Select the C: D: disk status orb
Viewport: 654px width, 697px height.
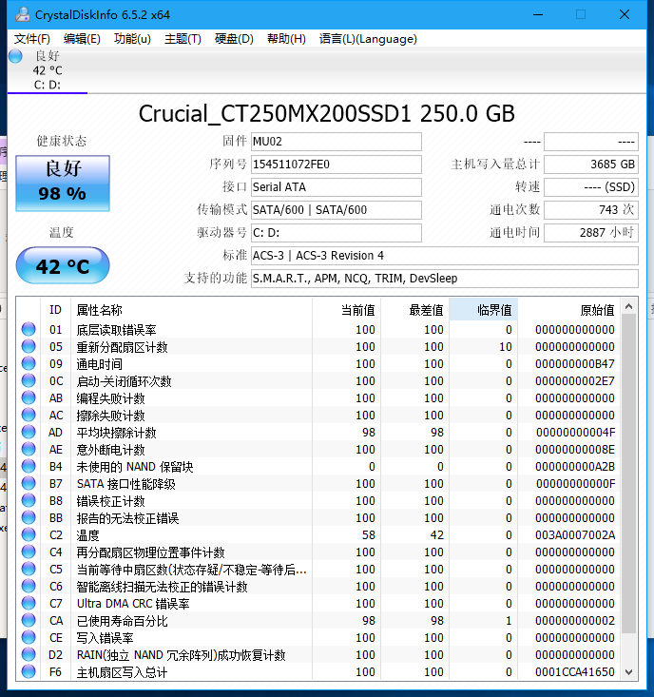pos(15,56)
